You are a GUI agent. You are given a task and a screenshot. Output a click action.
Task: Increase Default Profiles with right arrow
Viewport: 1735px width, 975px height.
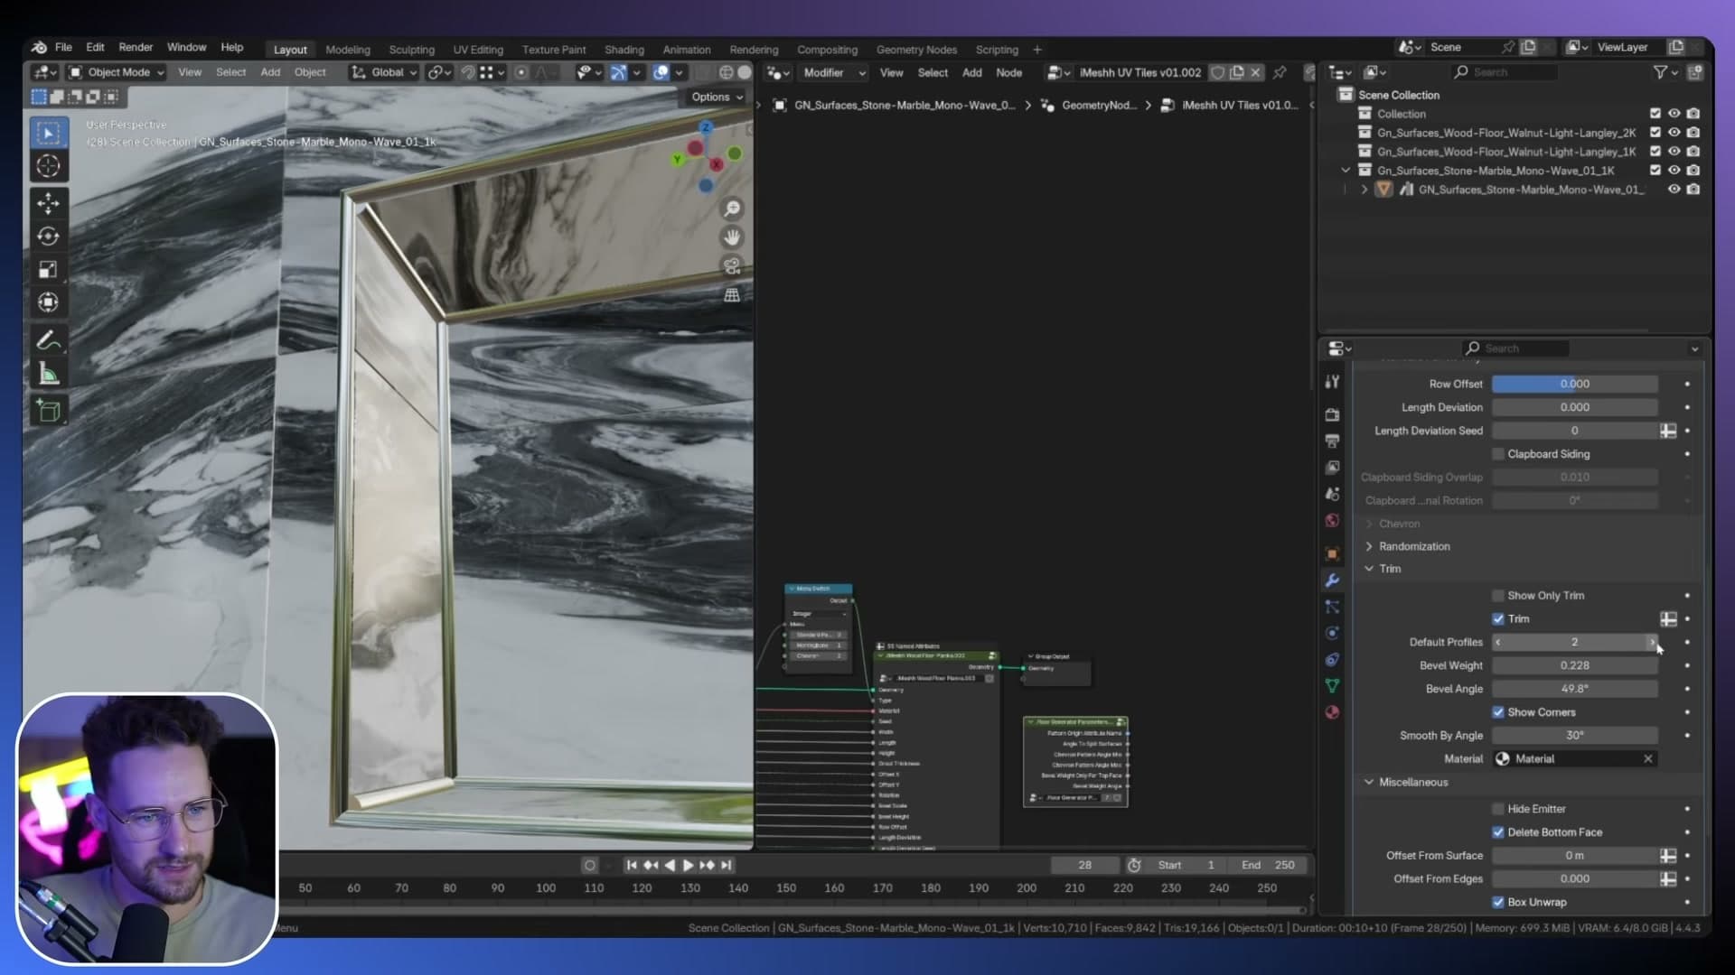click(1652, 642)
